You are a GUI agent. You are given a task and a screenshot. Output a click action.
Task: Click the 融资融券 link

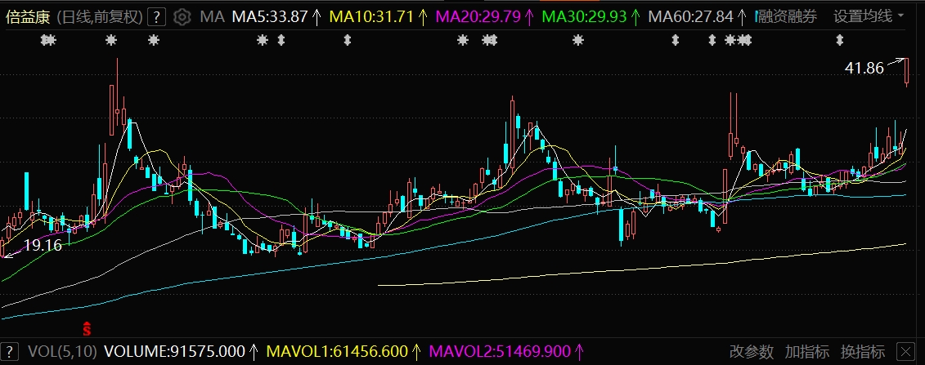pos(787,16)
